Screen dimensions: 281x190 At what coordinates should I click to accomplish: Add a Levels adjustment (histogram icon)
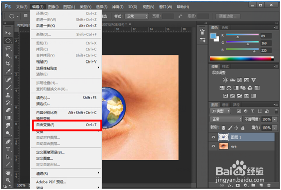tap(232, 80)
